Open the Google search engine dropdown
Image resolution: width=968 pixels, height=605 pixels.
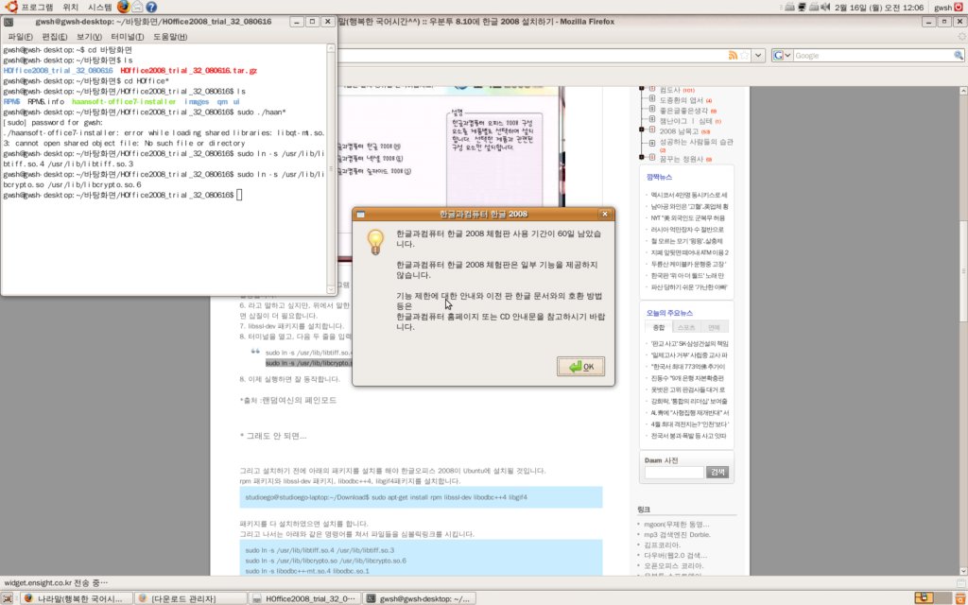[x=782, y=56]
